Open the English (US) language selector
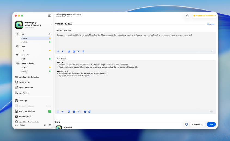 click(198, 124)
